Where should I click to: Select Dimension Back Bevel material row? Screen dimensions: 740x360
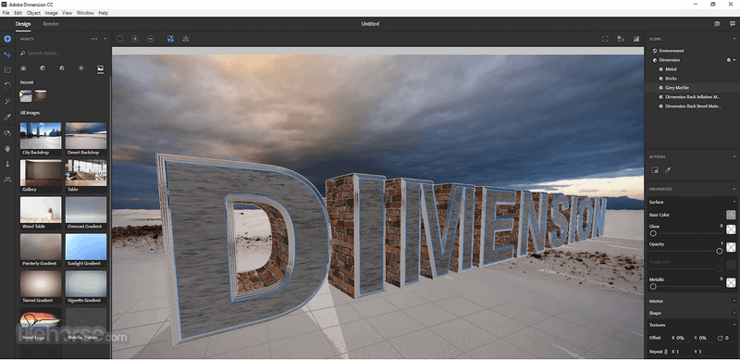point(692,106)
